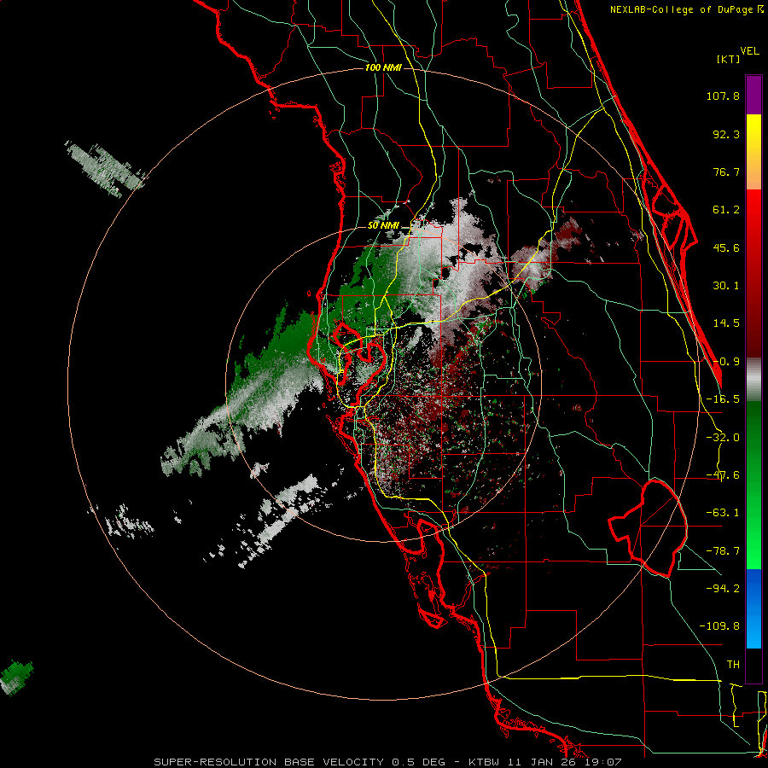768x768 pixels.
Task: Click the yellow-orange segment of the color bar
Action: click(x=753, y=153)
